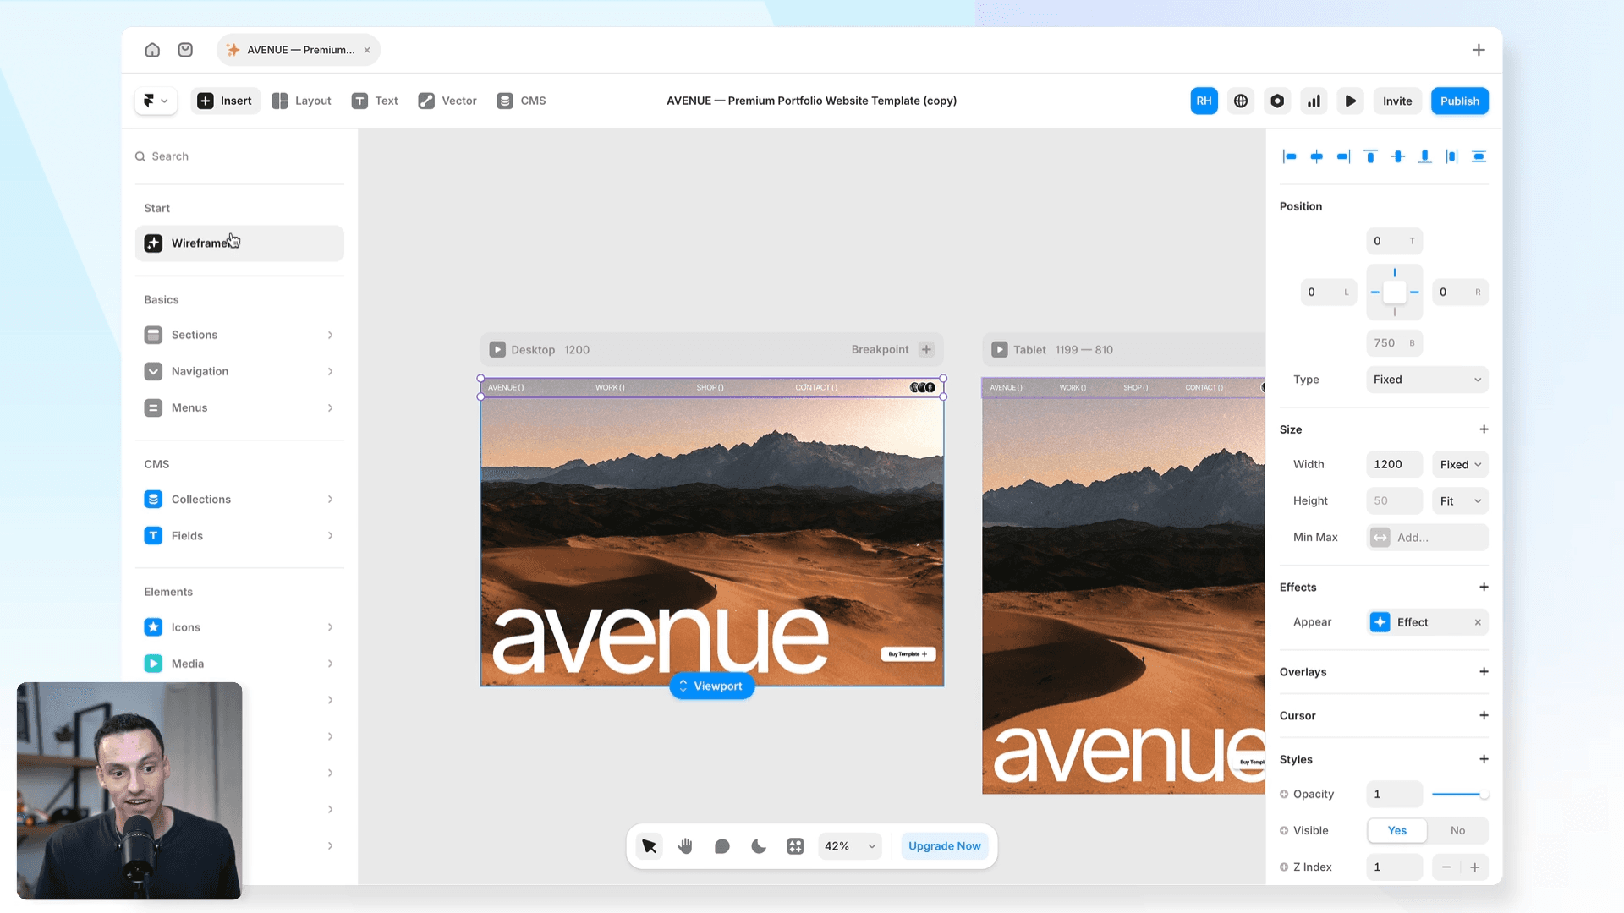Go to the home icon
This screenshot has height=913, width=1624.
[152, 50]
